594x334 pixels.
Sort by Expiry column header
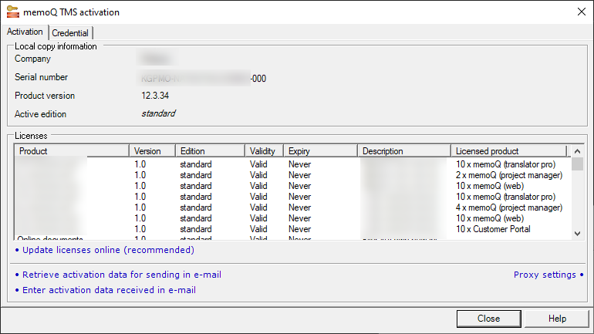[320, 150]
